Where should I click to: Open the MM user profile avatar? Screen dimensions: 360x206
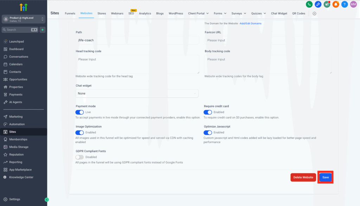(x=353, y=4)
